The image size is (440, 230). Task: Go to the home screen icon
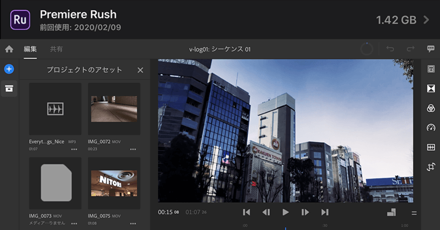(9, 49)
